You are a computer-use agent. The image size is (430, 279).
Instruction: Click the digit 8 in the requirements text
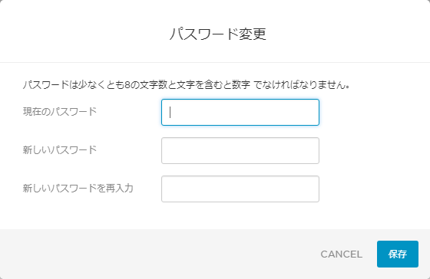[127, 85]
